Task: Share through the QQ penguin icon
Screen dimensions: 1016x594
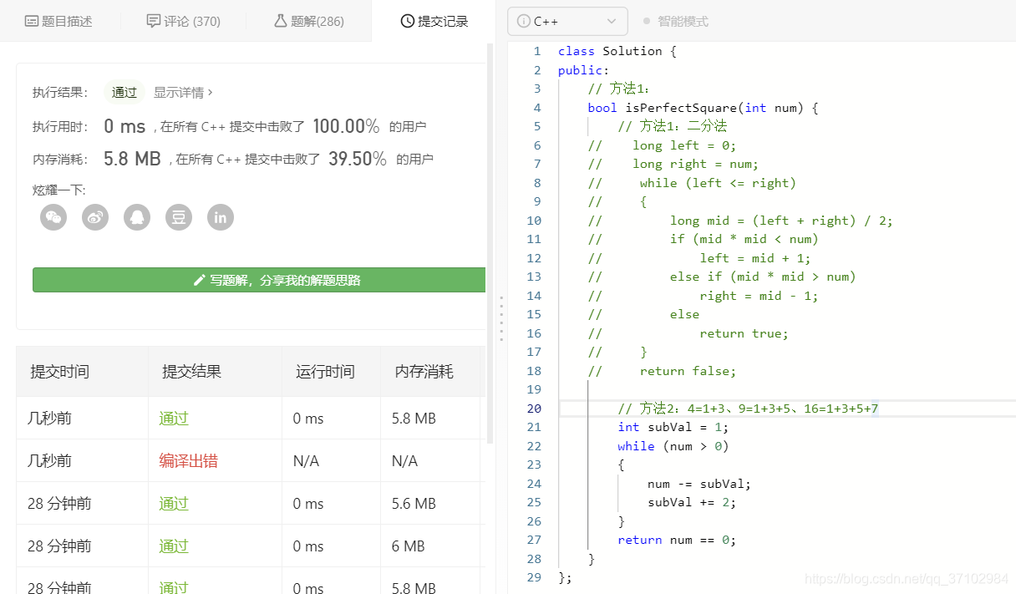Action: coord(136,217)
